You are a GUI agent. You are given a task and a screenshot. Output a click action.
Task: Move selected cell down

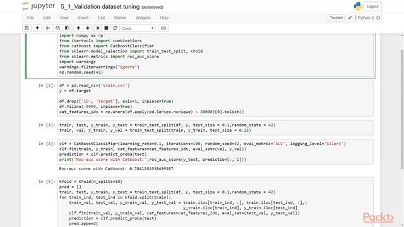[x=88, y=28]
